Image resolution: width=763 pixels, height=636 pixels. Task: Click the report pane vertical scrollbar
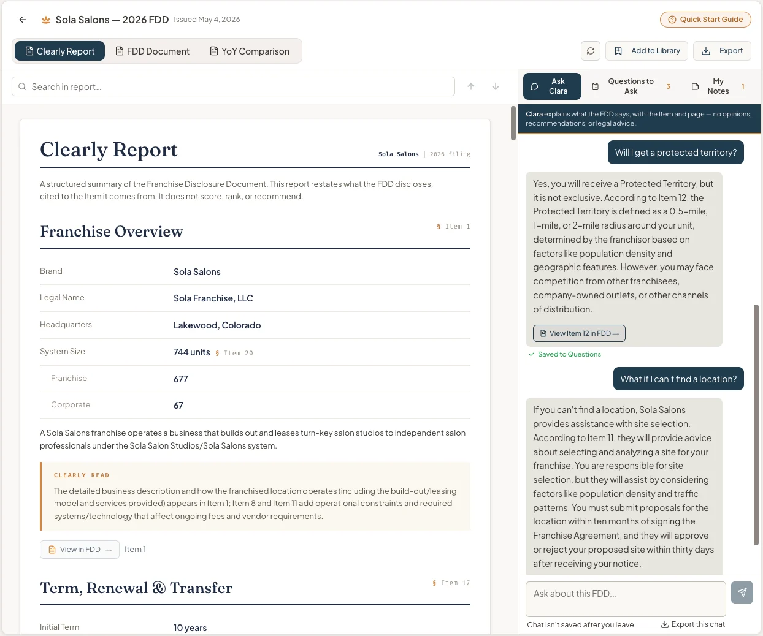(x=513, y=123)
